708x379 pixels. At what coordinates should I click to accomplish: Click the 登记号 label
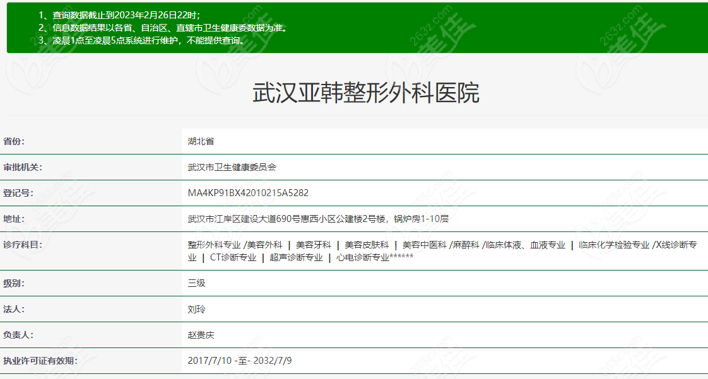tap(18, 193)
